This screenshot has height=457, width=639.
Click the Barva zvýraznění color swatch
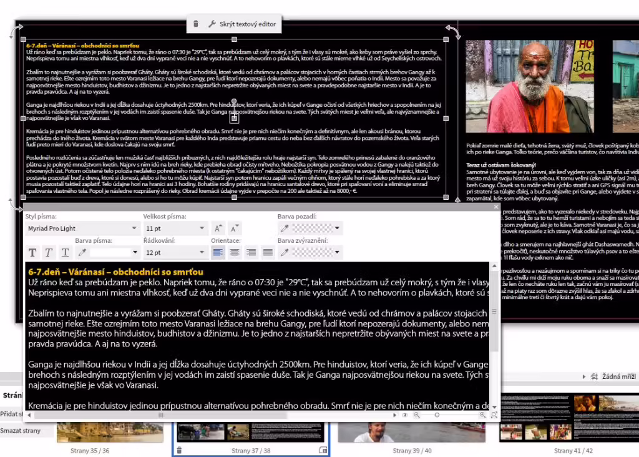point(313,253)
